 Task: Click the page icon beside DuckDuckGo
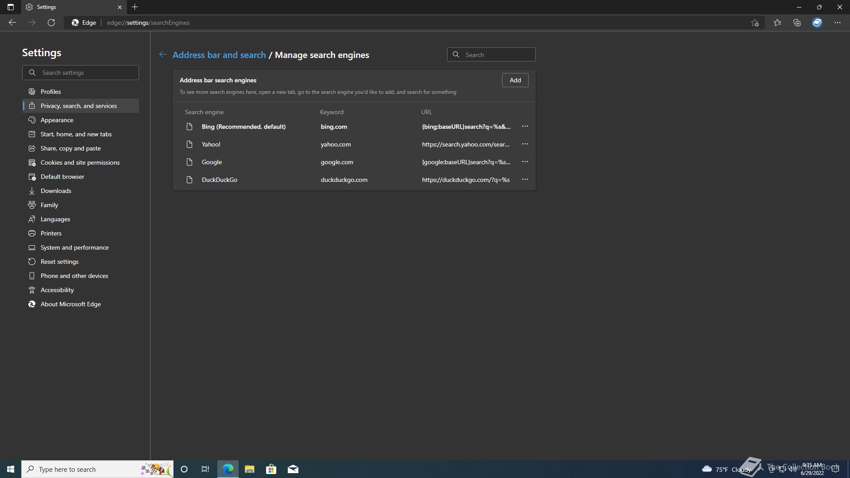[189, 180]
